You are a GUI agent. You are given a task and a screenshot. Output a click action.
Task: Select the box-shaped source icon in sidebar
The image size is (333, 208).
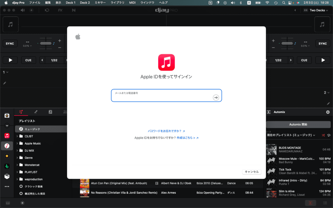pos(7,176)
